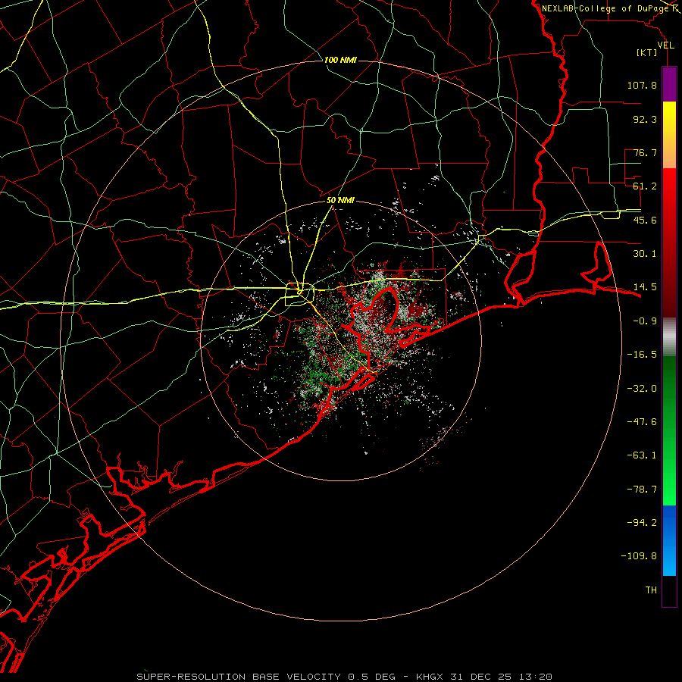Click the -78.7 velocity legend value

pos(642,490)
